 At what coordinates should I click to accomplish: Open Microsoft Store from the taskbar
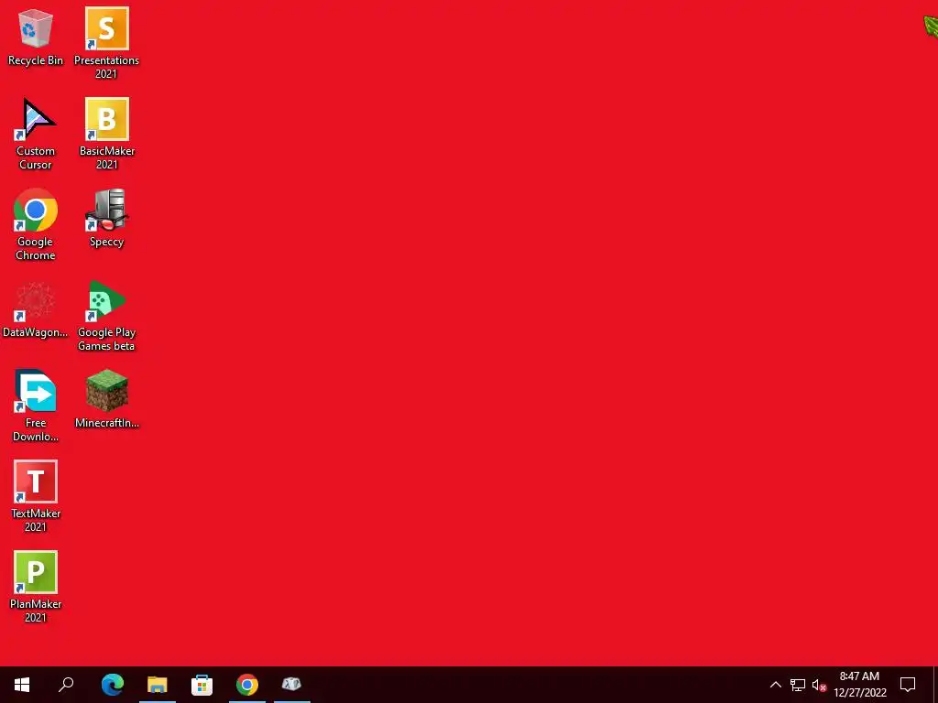coord(202,685)
